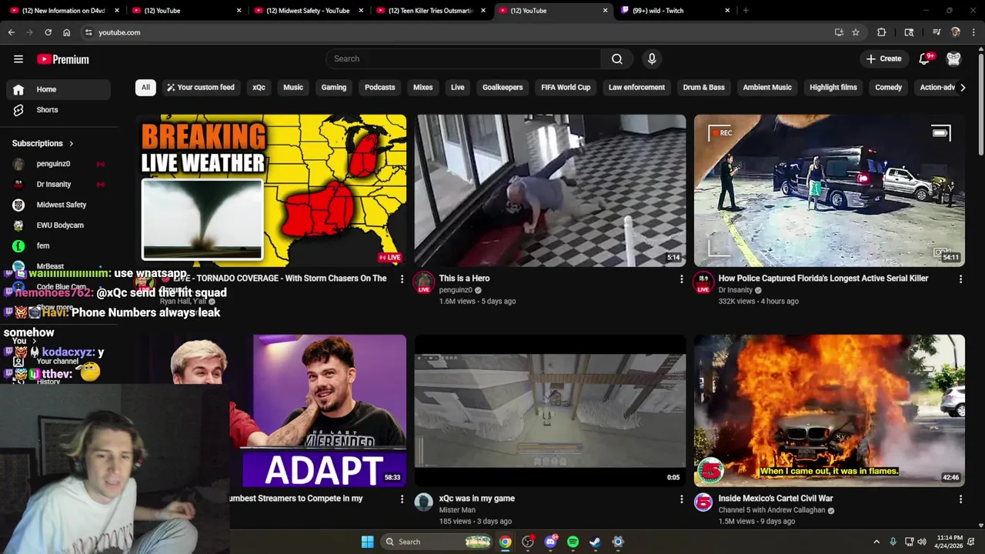Click the magnifier search button beside search box
Screen dimensions: 985x554
click(617, 58)
